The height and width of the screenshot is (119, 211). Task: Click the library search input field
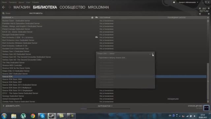pyautogui.click(x=15, y=13)
